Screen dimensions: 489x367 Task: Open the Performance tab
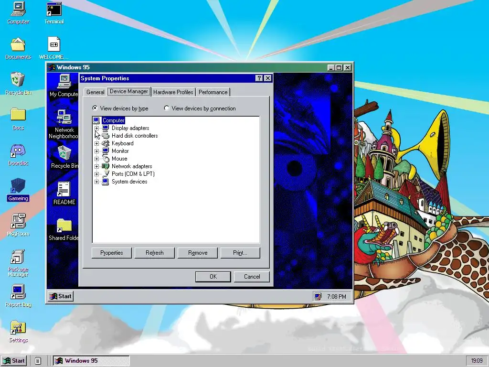(213, 92)
